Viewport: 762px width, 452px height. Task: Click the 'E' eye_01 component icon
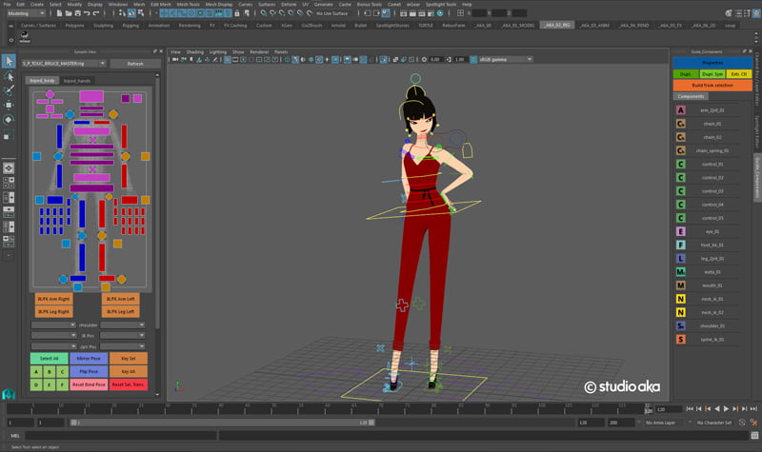(x=681, y=231)
